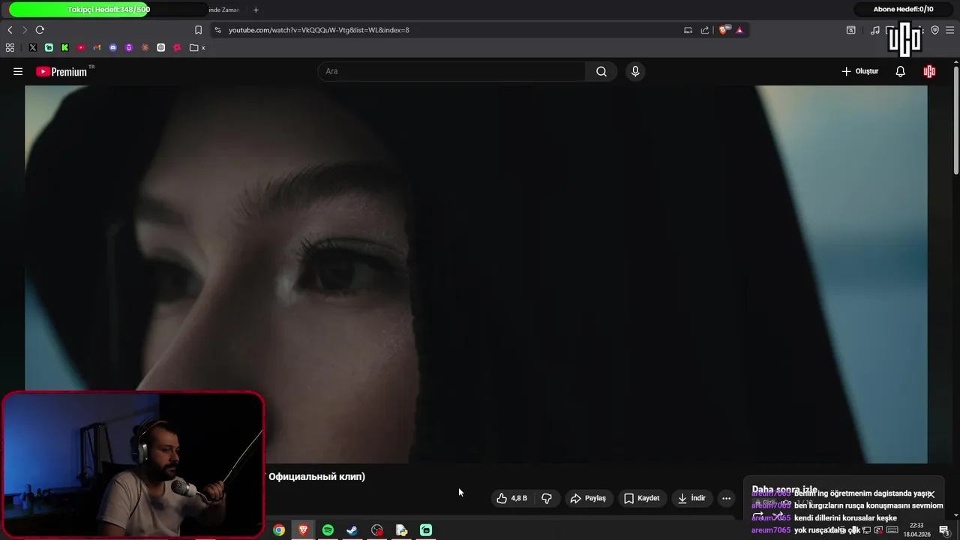Viewport: 960px width, 540px height.
Task: Open the Windows notification center icon
Action: click(945, 530)
